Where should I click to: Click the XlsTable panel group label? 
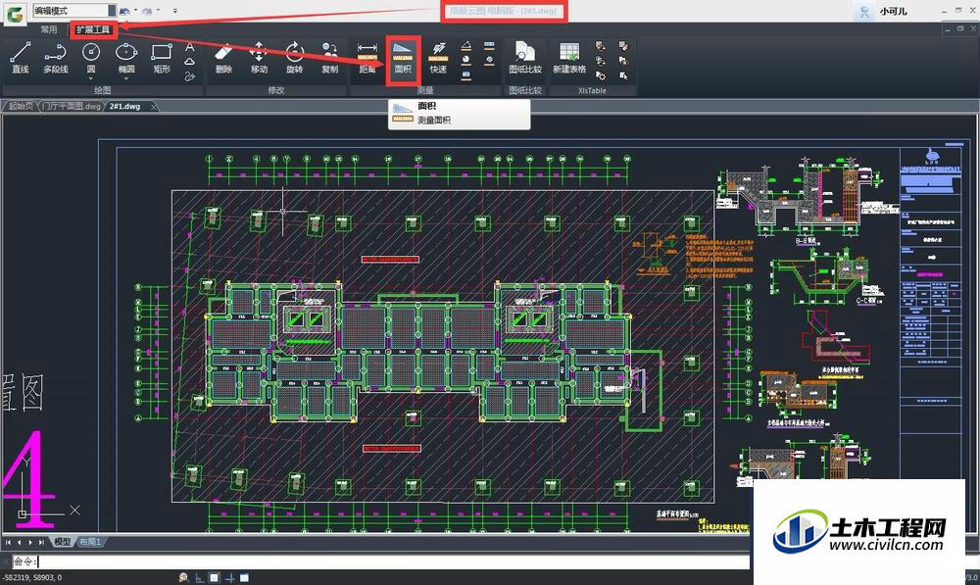point(592,90)
